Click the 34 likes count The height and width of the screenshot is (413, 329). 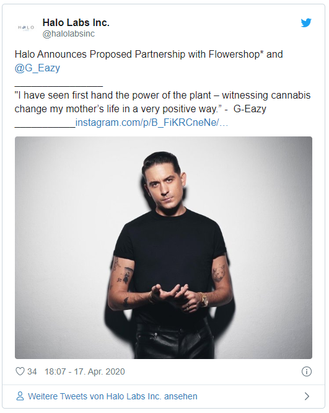click(32, 371)
